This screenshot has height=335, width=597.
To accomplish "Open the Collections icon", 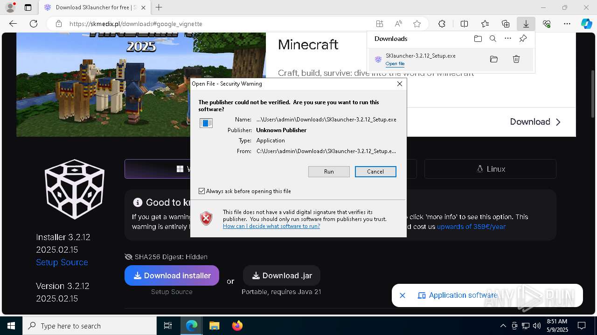I will [x=506, y=24].
